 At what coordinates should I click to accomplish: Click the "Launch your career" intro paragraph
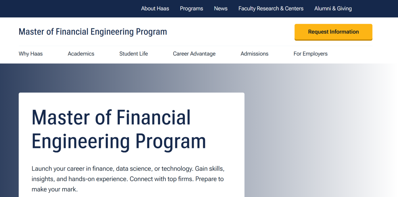[x=128, y=169]
